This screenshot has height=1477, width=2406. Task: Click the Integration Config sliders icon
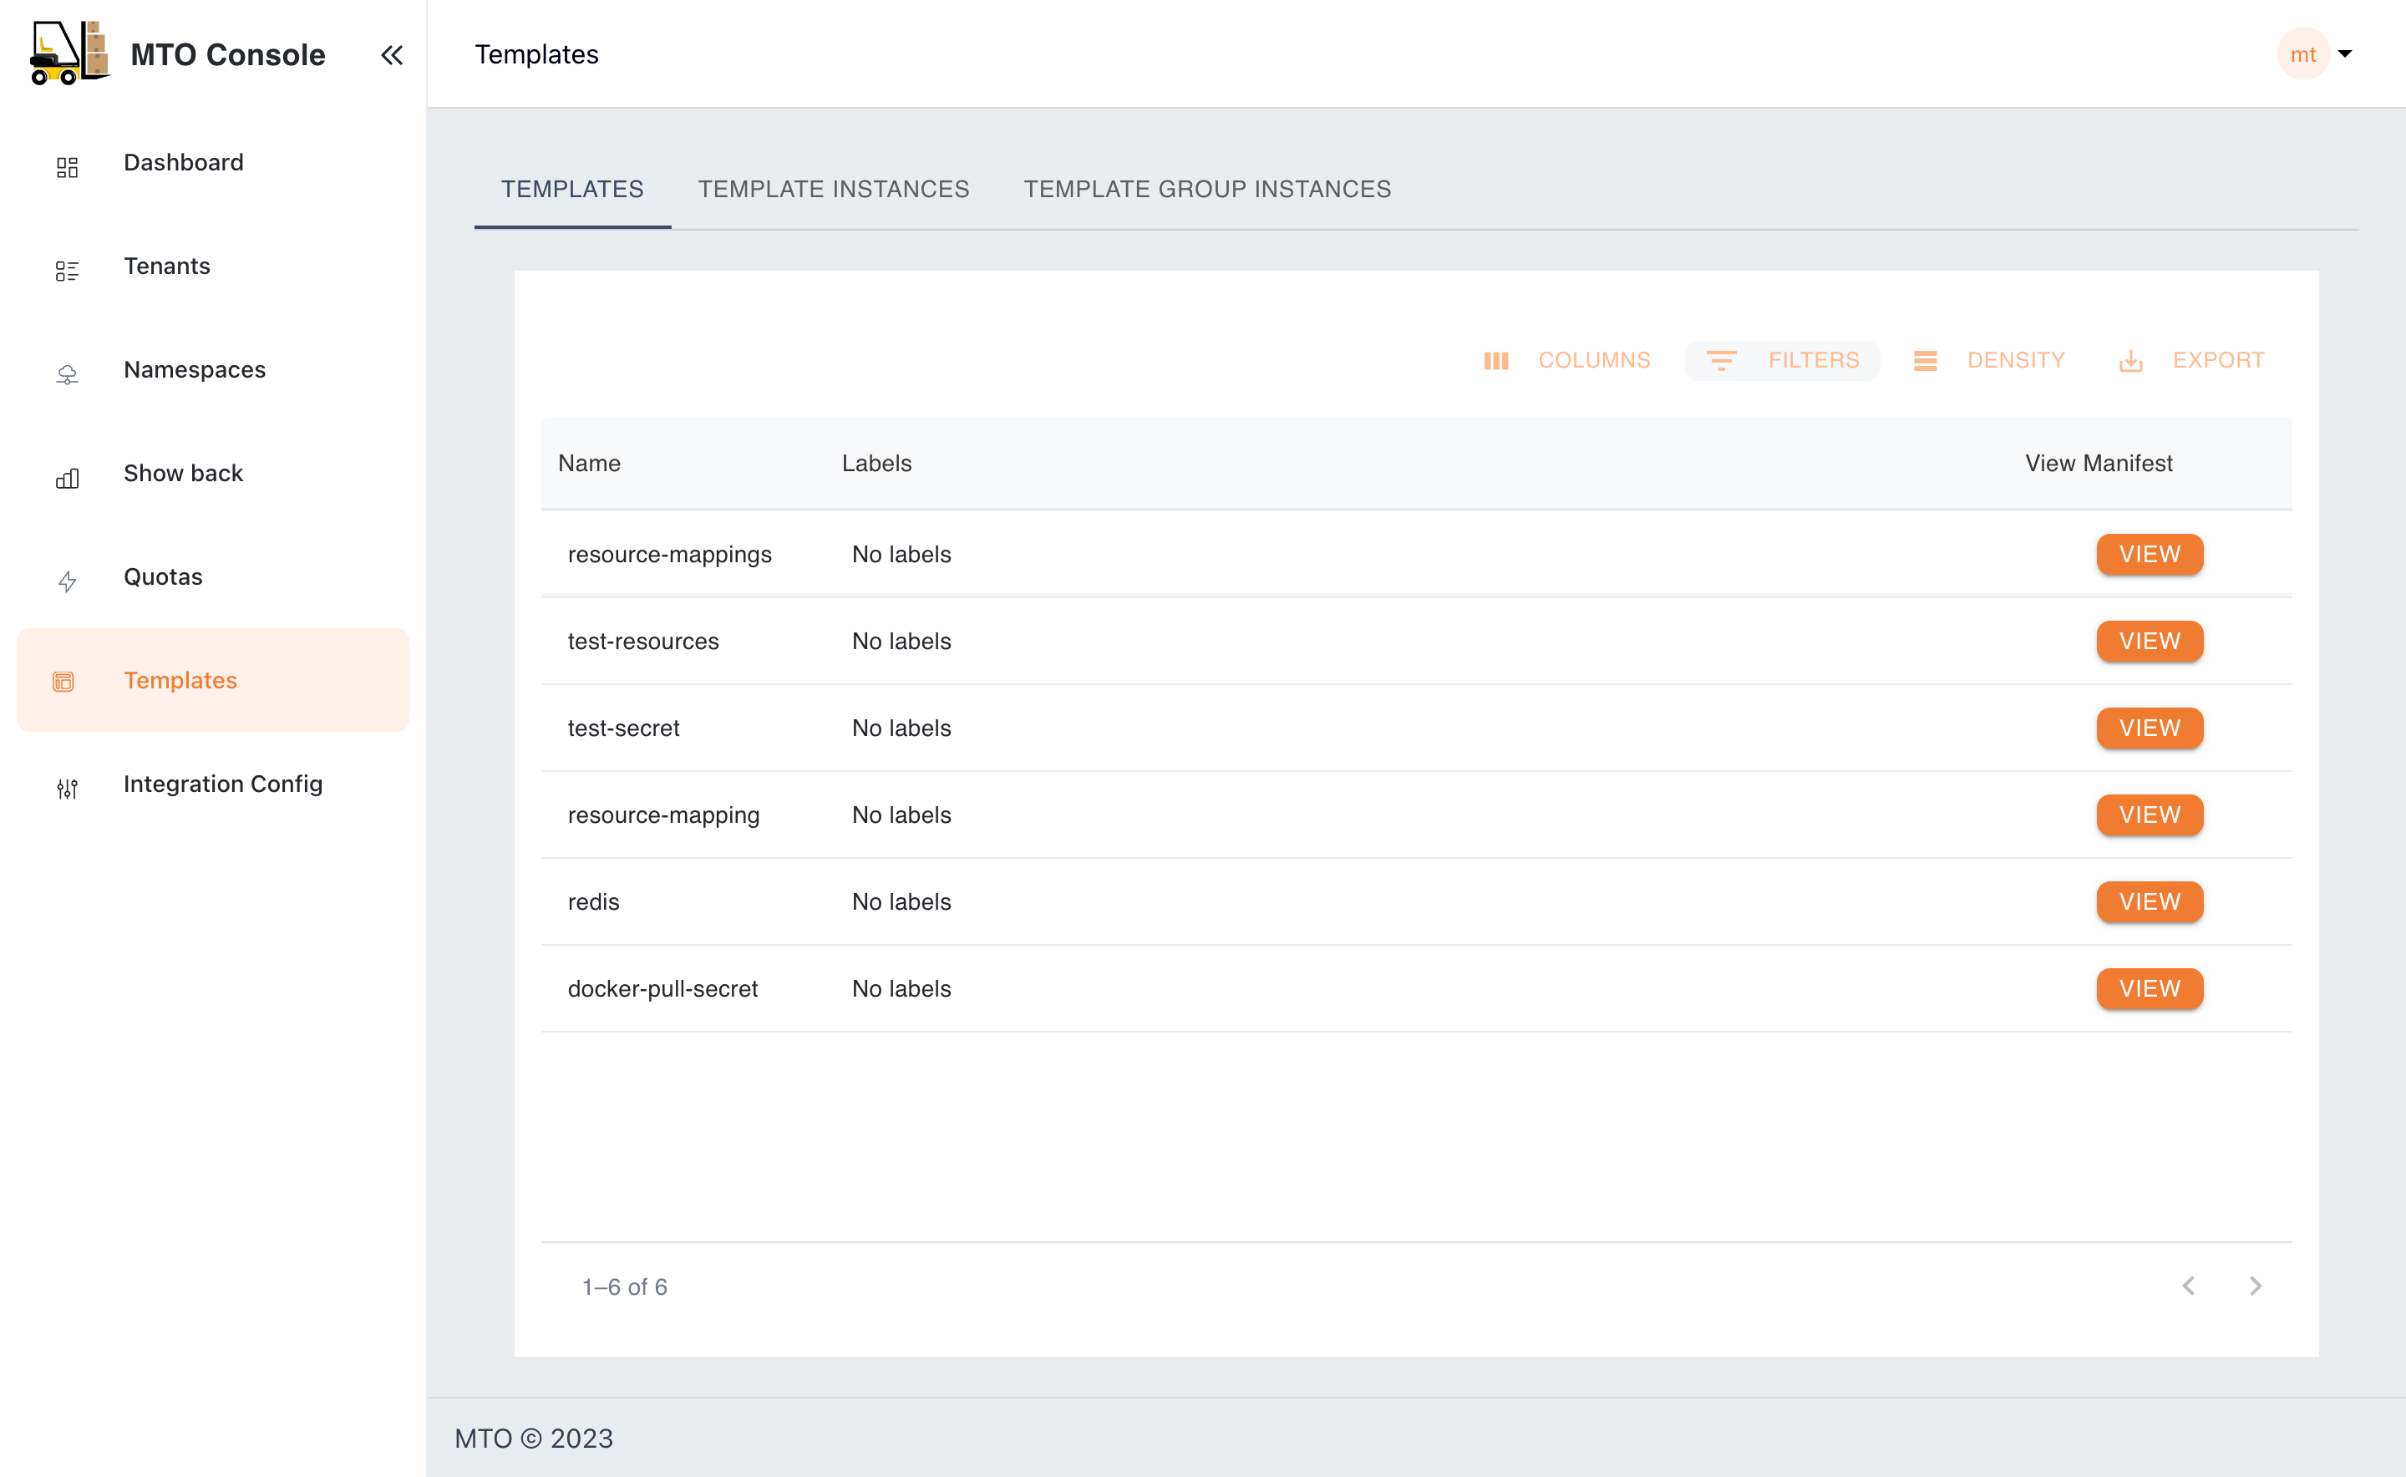tap(67, 789)
